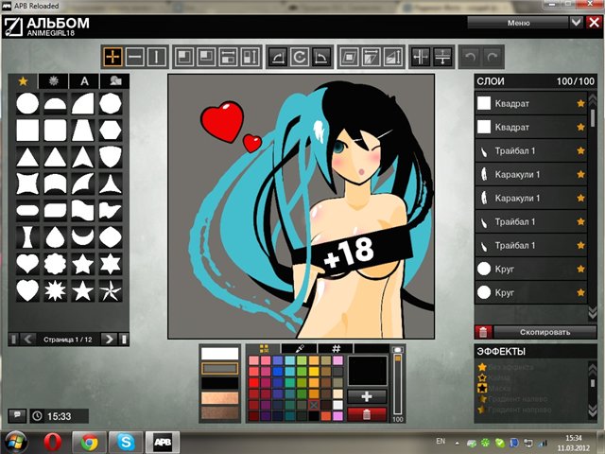This screenshot has width=605, height=454.
Task: Open the chat bubble icon at bottom left
Action: pyautogui.click(x=16, y=415)
